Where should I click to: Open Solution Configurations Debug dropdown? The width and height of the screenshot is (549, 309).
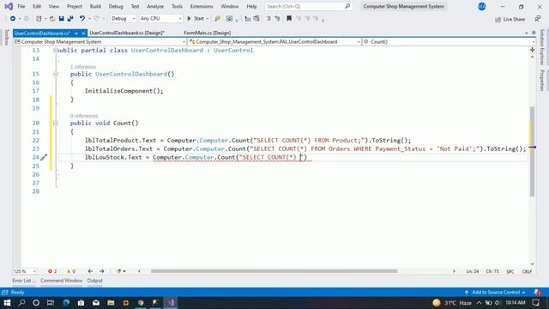(123, 19)
